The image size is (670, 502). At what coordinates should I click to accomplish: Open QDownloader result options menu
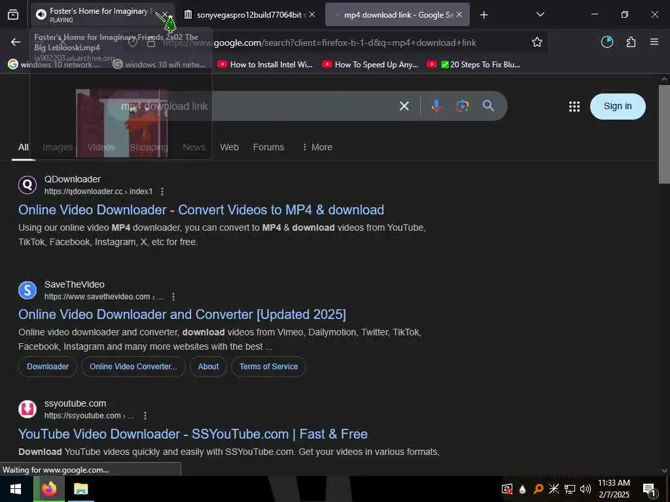click(162, 192)
